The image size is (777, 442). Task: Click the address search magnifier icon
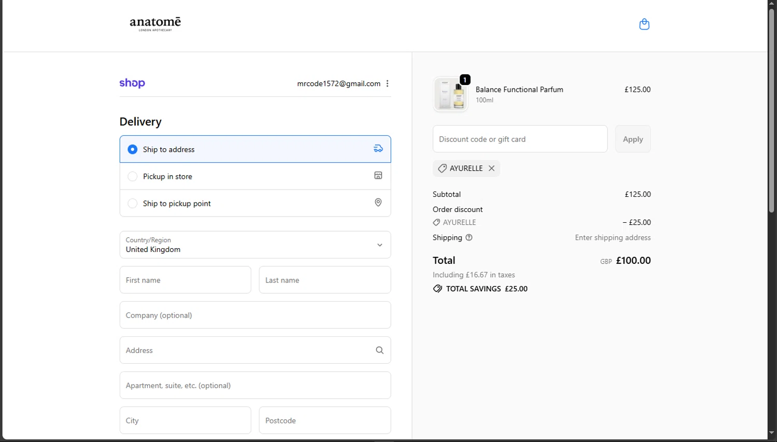[x=380, y=350]
